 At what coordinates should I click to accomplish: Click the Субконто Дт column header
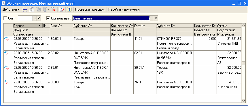pyautogui.click(x=92, y=25)
